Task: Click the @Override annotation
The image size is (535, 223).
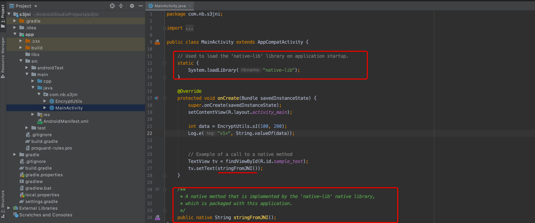Action: tap(189, 91)
